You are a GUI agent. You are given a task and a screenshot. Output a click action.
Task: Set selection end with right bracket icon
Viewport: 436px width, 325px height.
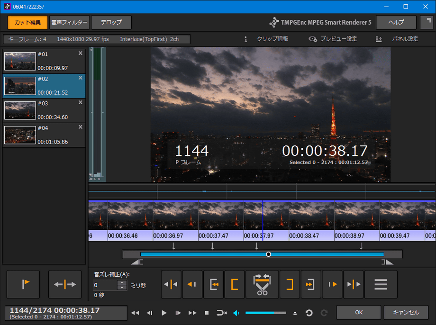[x=290, y=284]
